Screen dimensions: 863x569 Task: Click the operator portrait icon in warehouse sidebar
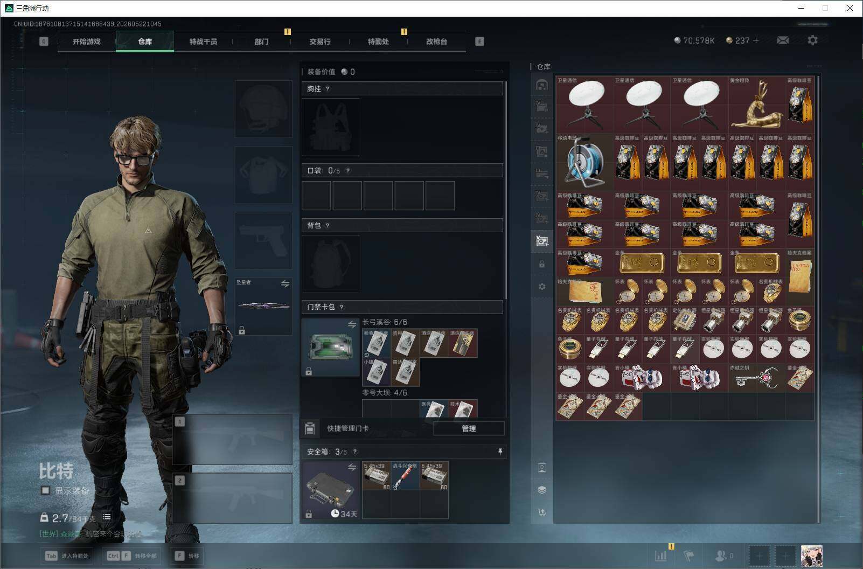[x=542, y=468]
